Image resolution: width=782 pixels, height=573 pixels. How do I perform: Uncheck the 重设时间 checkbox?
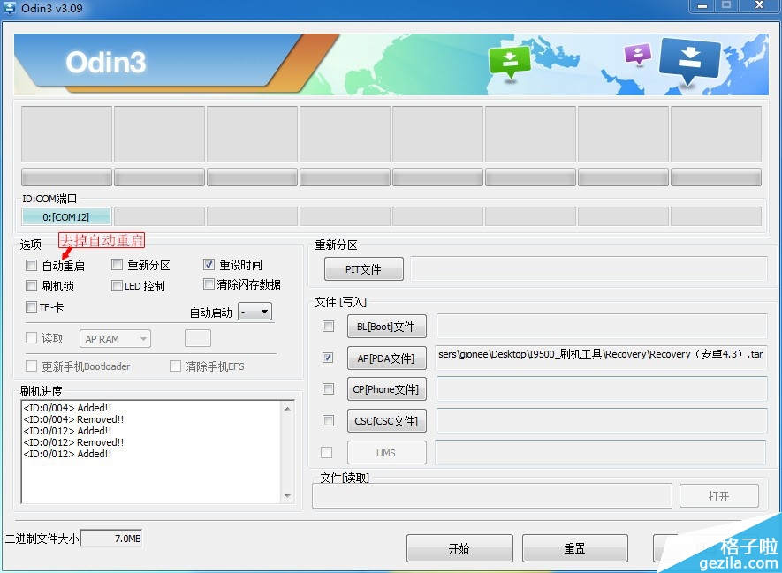click(209, 264)
